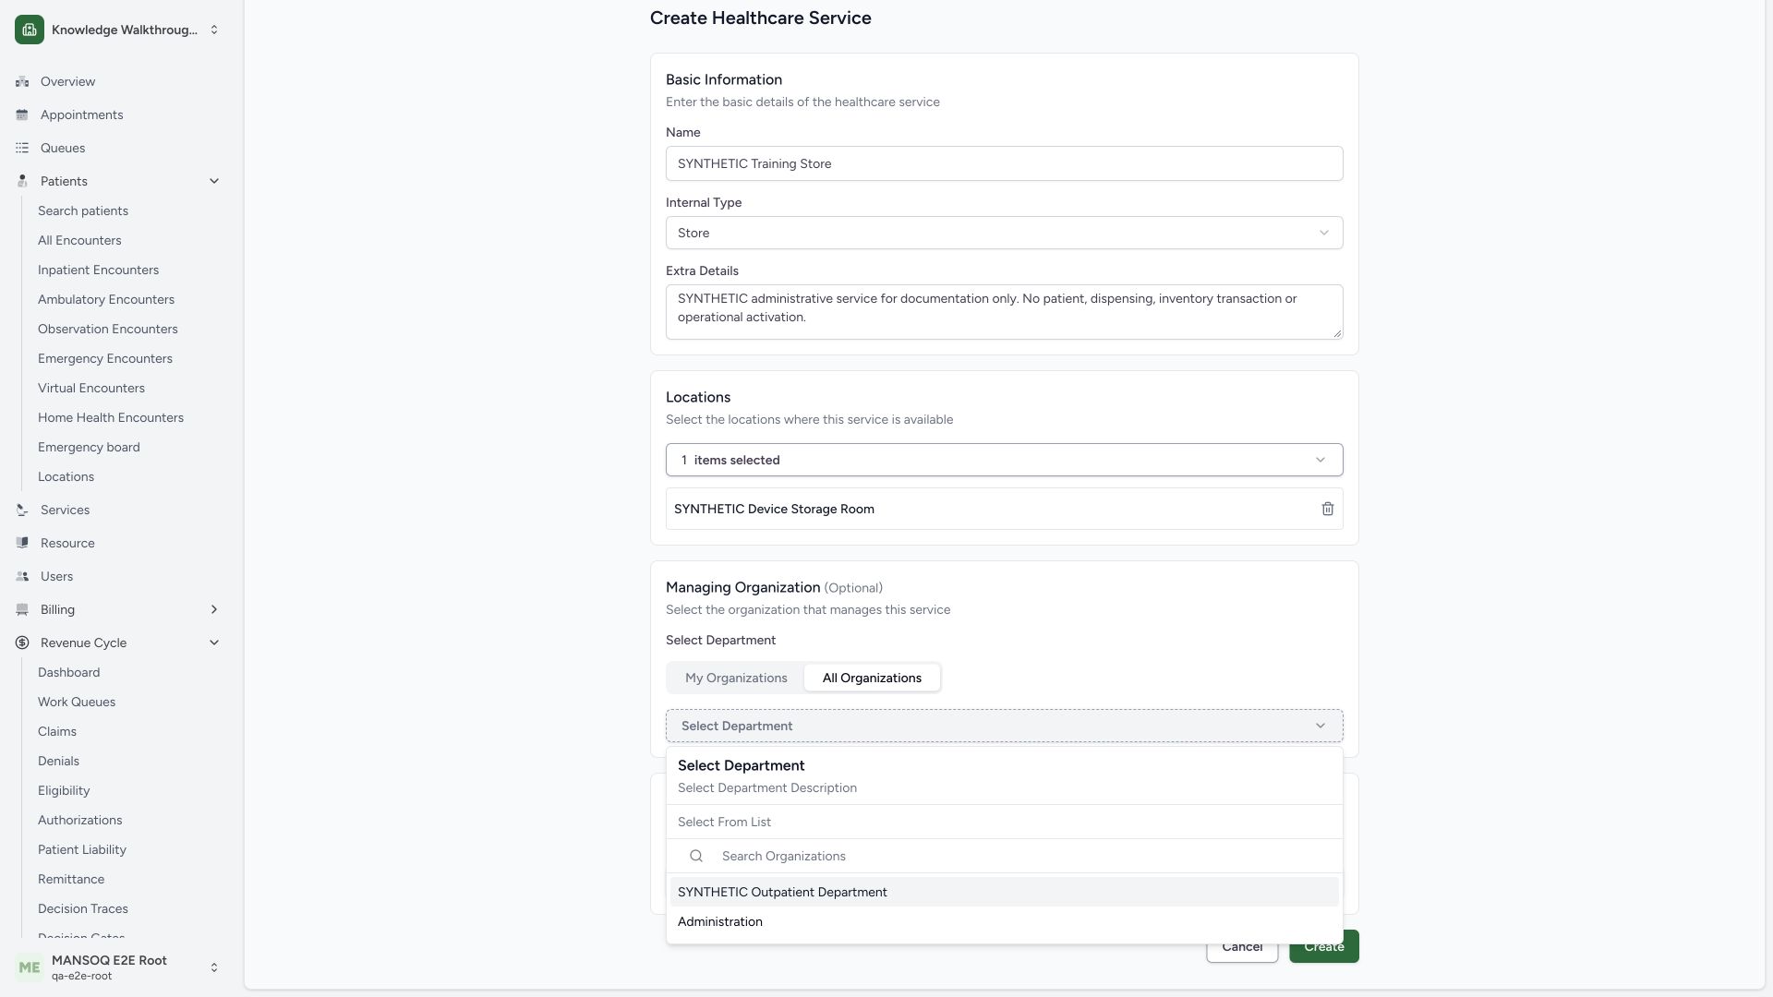Select the All Organizations tab
The height and width of the screenshot is (997, 1773).
[x=872, y=678]
